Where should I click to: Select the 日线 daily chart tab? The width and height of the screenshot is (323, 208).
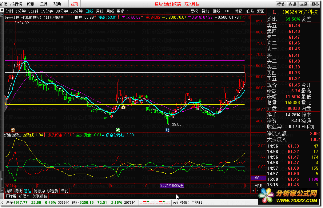tap(89, 11)
